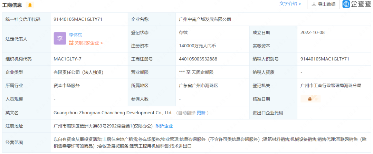This screenshot has width=373, height=154.
Task: Click the orange bell notification icon
Action: [x=30, y=5]
